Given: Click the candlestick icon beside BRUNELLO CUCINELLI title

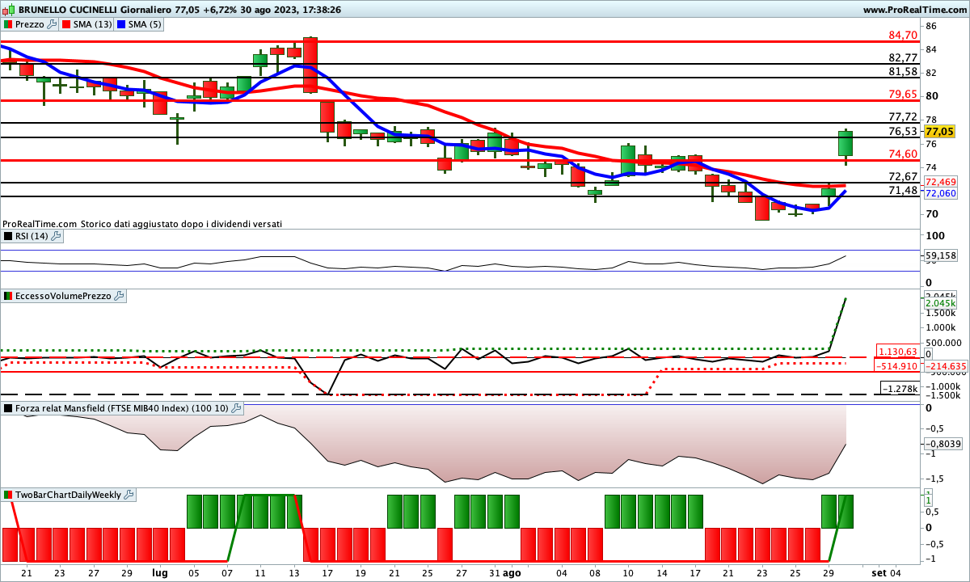Looking at the screenshot, I should (x=8, y=10).
